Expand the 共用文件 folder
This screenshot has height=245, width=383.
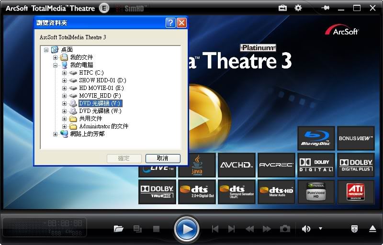(x=64, y=119)
